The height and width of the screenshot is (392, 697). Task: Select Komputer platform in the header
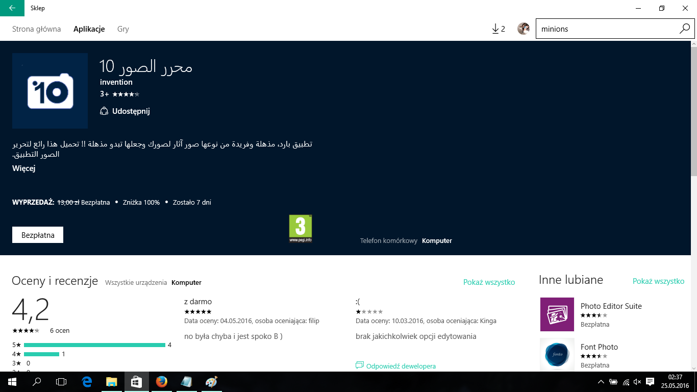point(437,241)
